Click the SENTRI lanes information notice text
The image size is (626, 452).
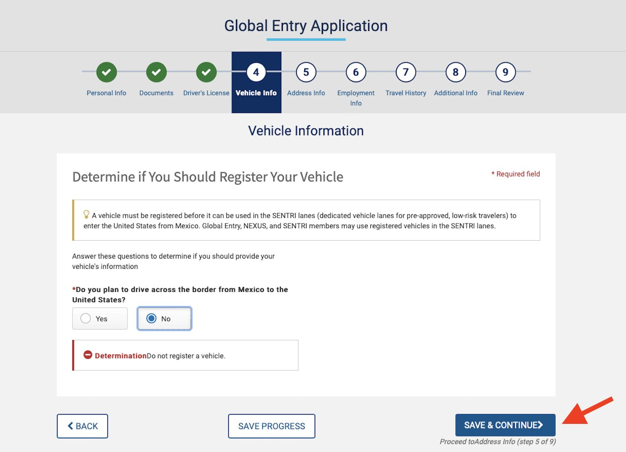coord(300,221)
